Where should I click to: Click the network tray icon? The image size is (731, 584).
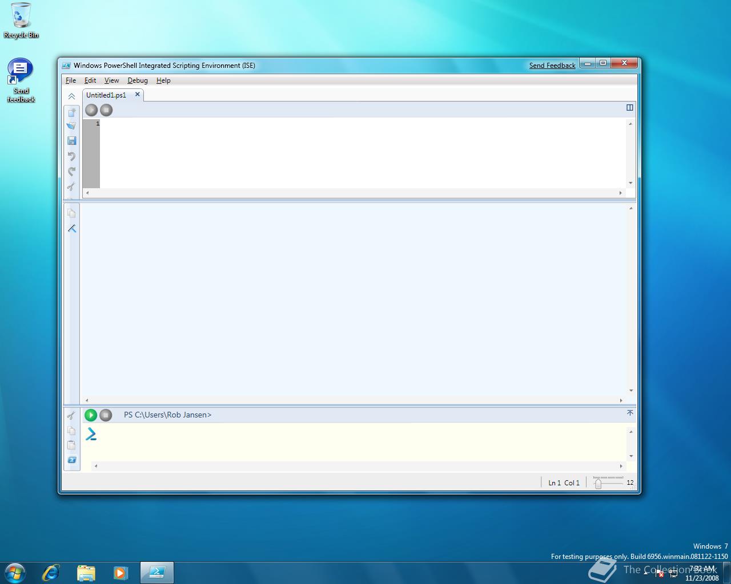pyautogui.click(x=673, y=573)
